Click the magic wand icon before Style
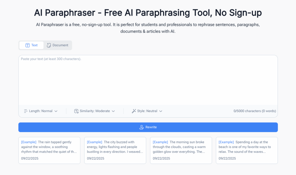296x175 pixels. click(x=134, y=111)
